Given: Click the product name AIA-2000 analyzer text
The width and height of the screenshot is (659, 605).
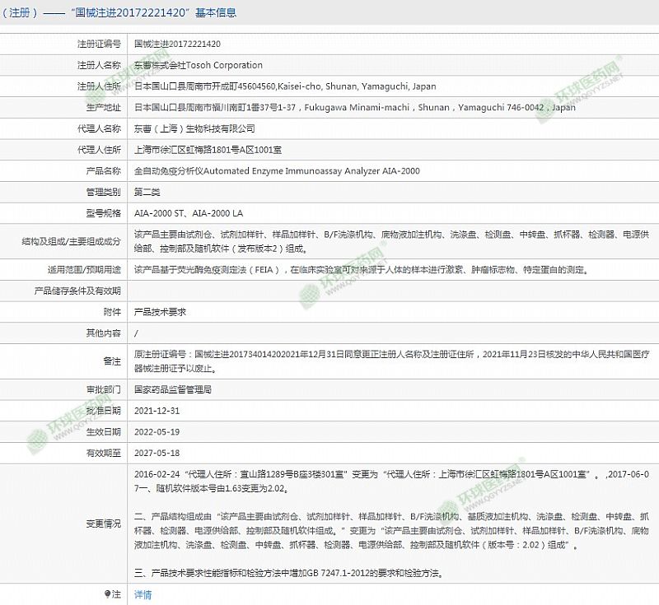Looking at the screenshot, I should (x=276, y=171).
